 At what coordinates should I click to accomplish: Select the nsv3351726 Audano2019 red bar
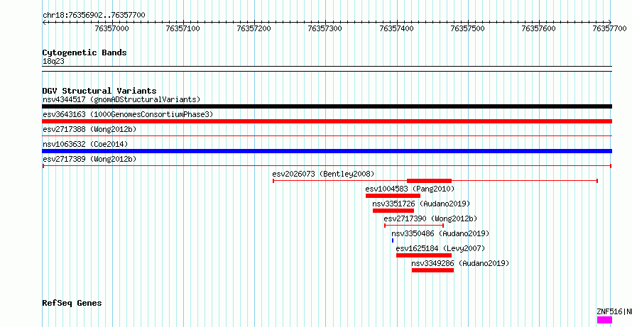(x=393, y=211)
